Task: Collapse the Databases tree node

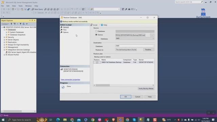Action: [4, 30]
